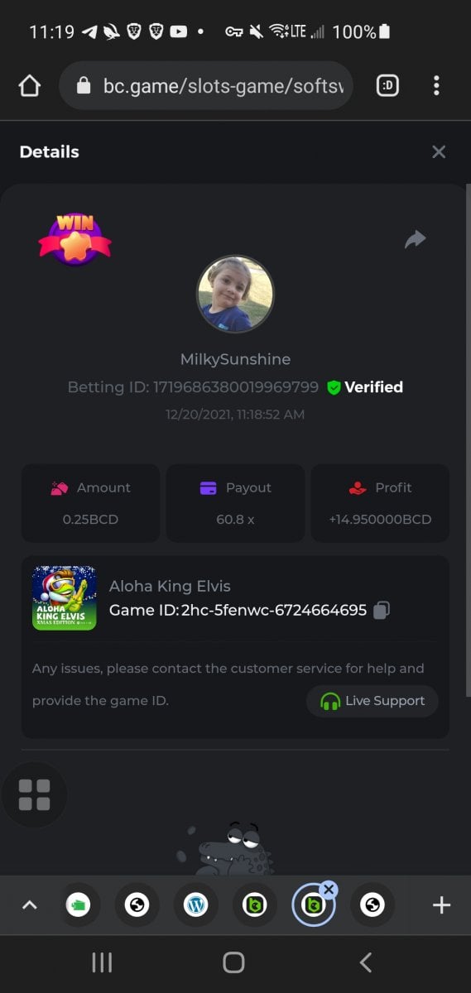Go to browser home page

coord(29,85)
